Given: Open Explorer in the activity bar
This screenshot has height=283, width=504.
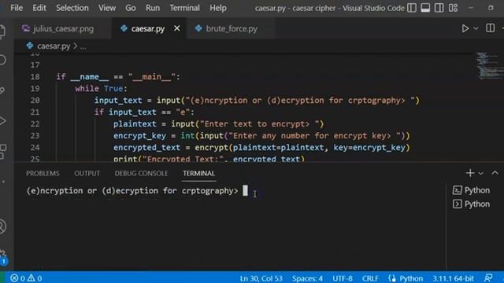Looking at the screenshot, I should (x=3, y=31).
